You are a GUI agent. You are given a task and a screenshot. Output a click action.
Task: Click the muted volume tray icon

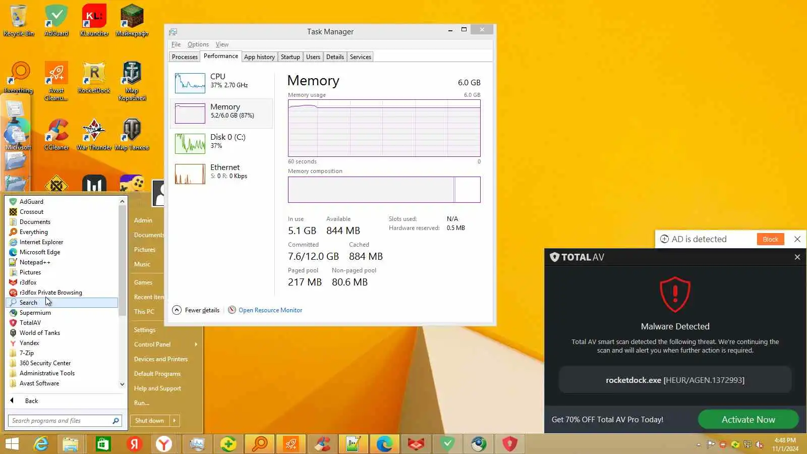click(x=759, y=444)
